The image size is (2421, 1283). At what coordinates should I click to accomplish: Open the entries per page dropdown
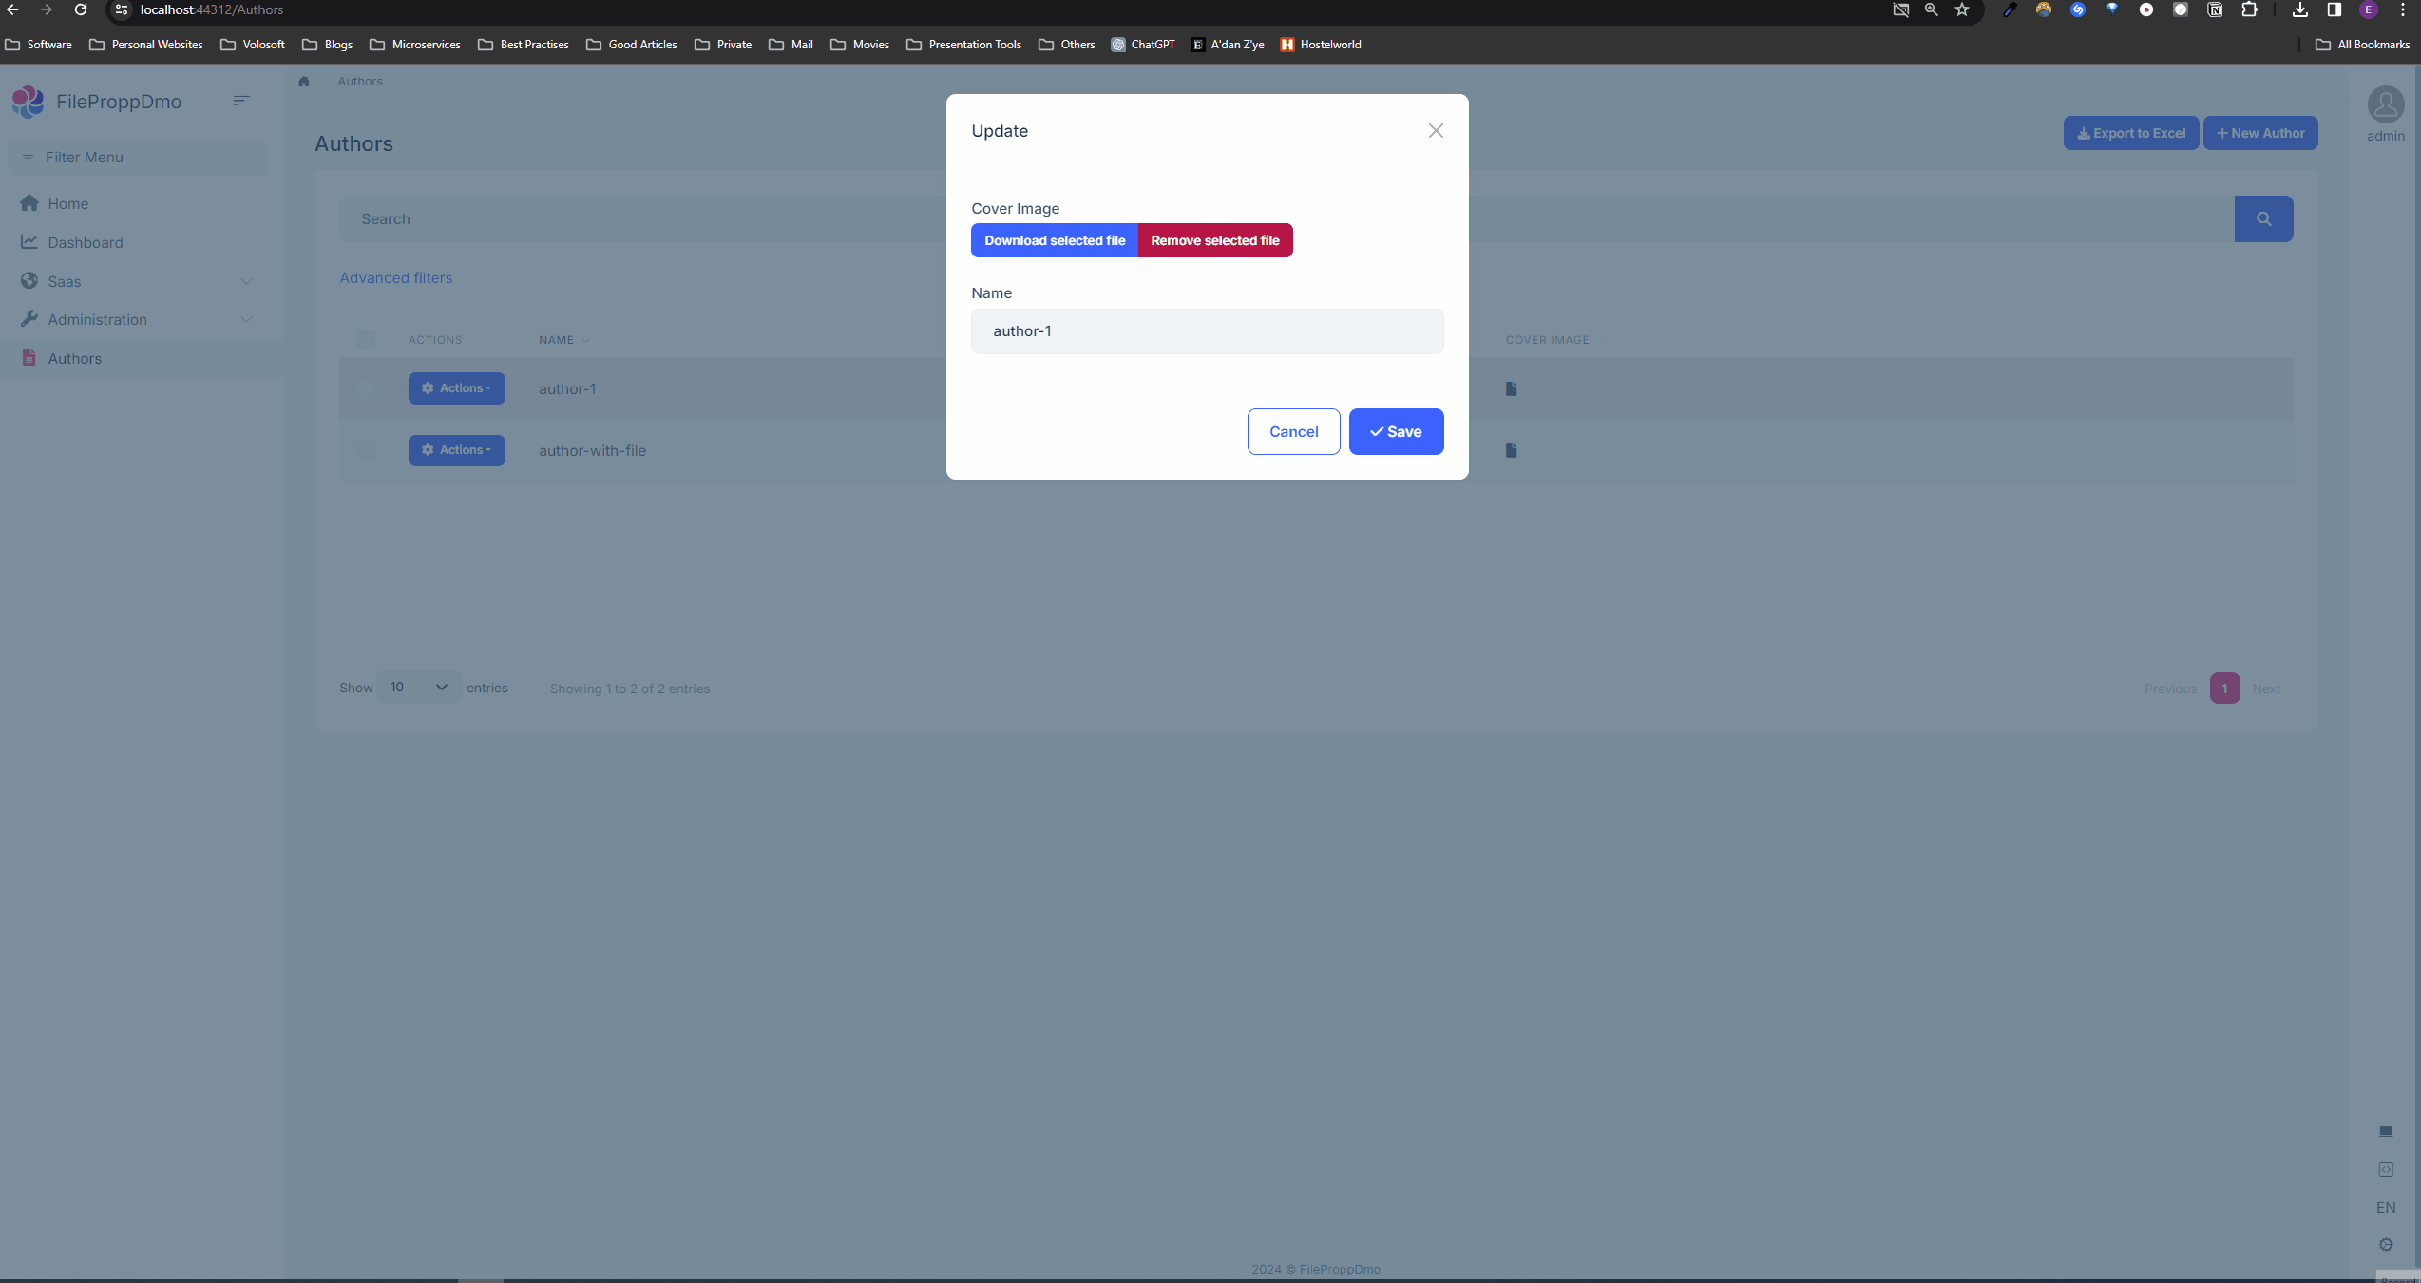point(418,688)
